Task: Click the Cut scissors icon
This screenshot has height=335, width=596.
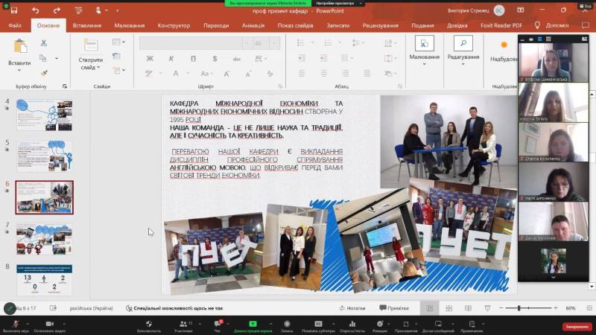Action: click(44, 43)
